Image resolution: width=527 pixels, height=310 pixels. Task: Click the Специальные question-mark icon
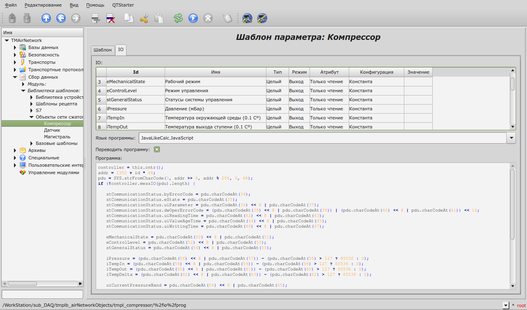[23, 158]
